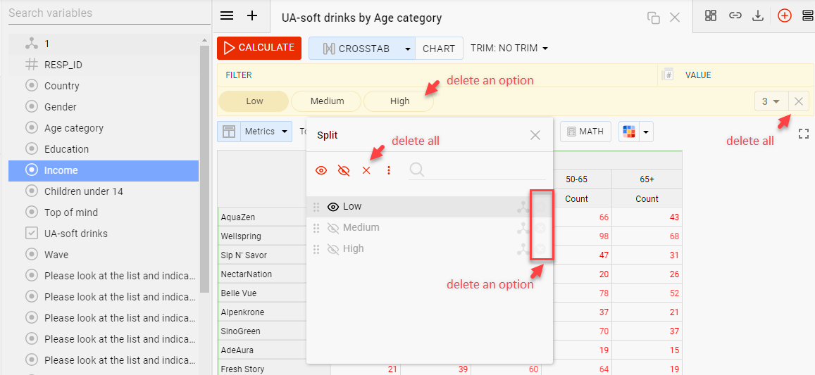Select the Income variable in the list
This screenshot has height=375, width=815.
point(61,170)
